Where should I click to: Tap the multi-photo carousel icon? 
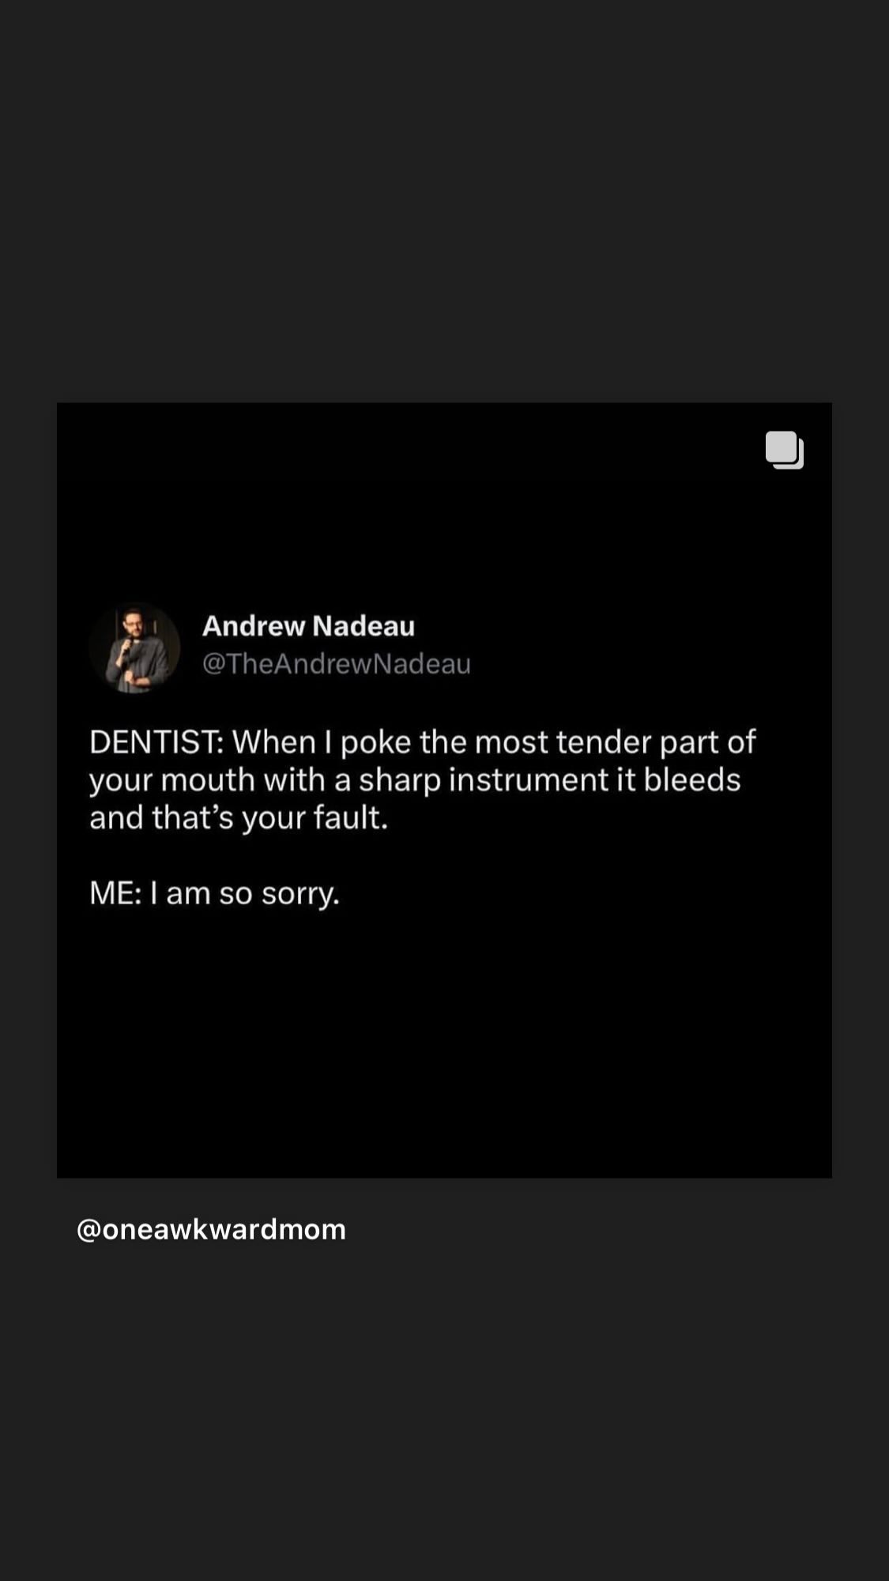click(x=784, y=450)
